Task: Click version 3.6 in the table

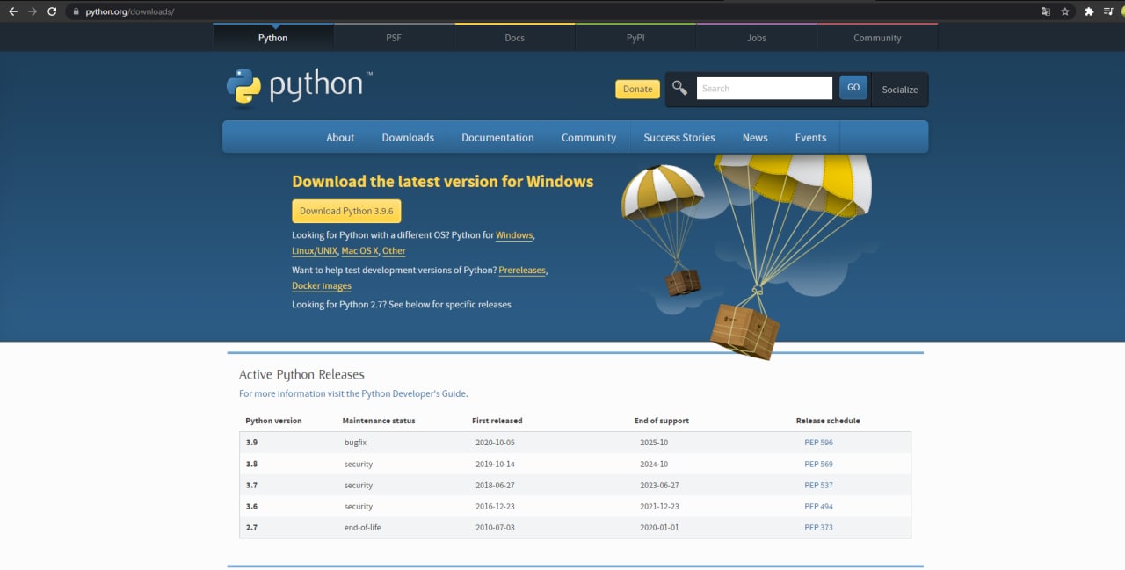Action: (x=251, y=506)
